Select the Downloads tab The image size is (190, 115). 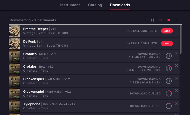point(120,5)
